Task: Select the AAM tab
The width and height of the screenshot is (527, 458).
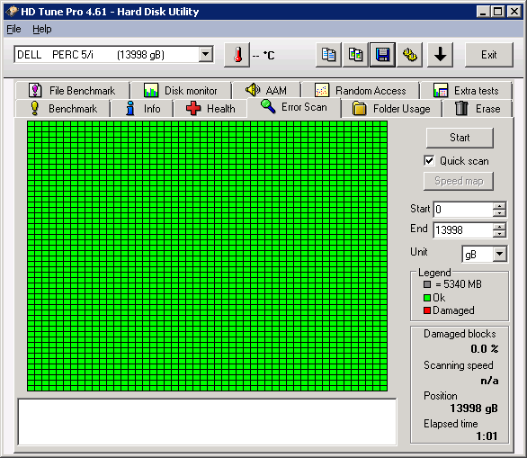Action: click(266, 91)
